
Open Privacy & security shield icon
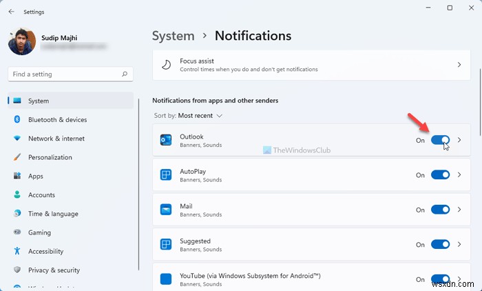point(17,270)
